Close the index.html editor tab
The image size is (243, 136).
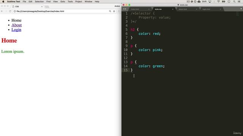pos(149,9)
